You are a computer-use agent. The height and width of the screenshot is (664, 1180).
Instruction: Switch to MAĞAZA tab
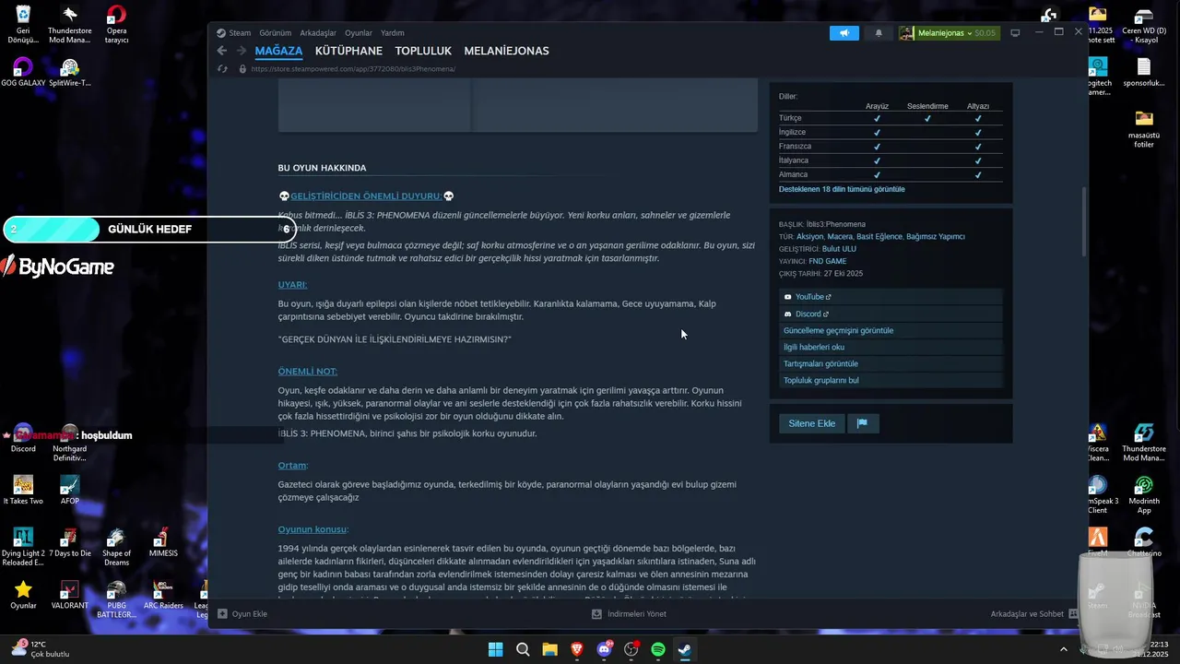(x=278, y=51)
